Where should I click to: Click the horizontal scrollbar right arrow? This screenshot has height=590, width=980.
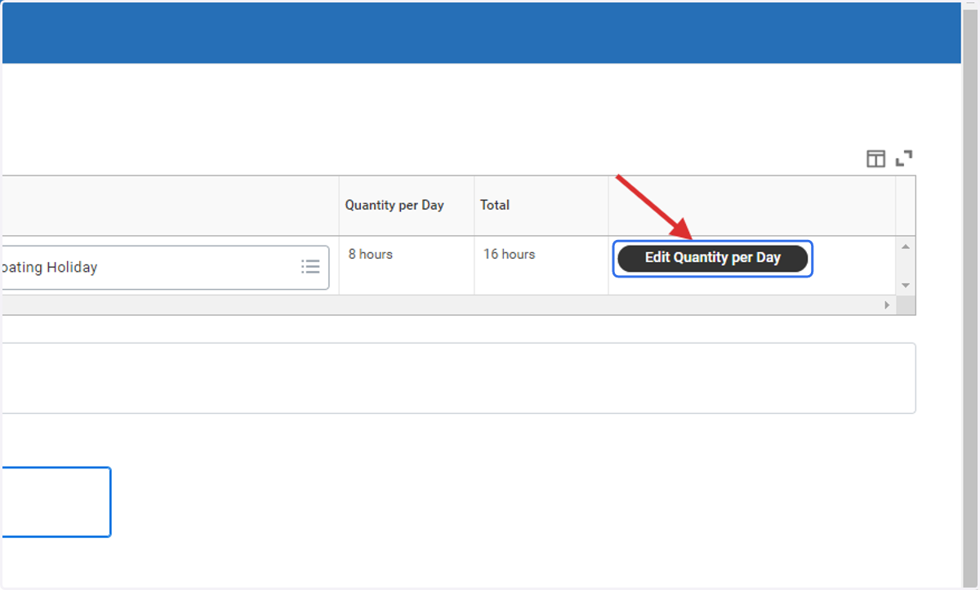point(888,305)
